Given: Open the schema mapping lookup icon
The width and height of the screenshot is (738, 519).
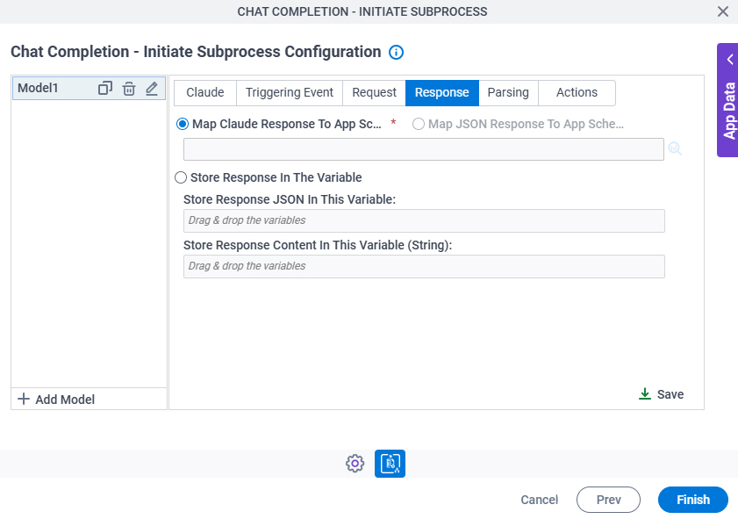Looking at the screenshot, I should pos(675,148).
